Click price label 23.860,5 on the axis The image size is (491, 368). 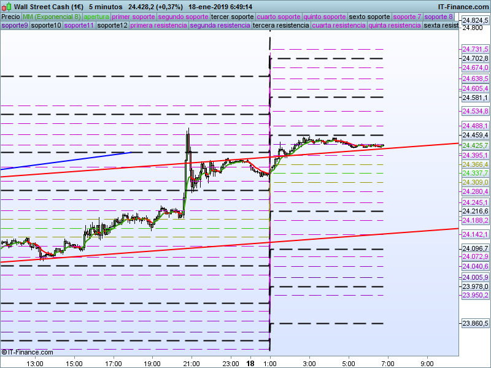tap(475, 323)
